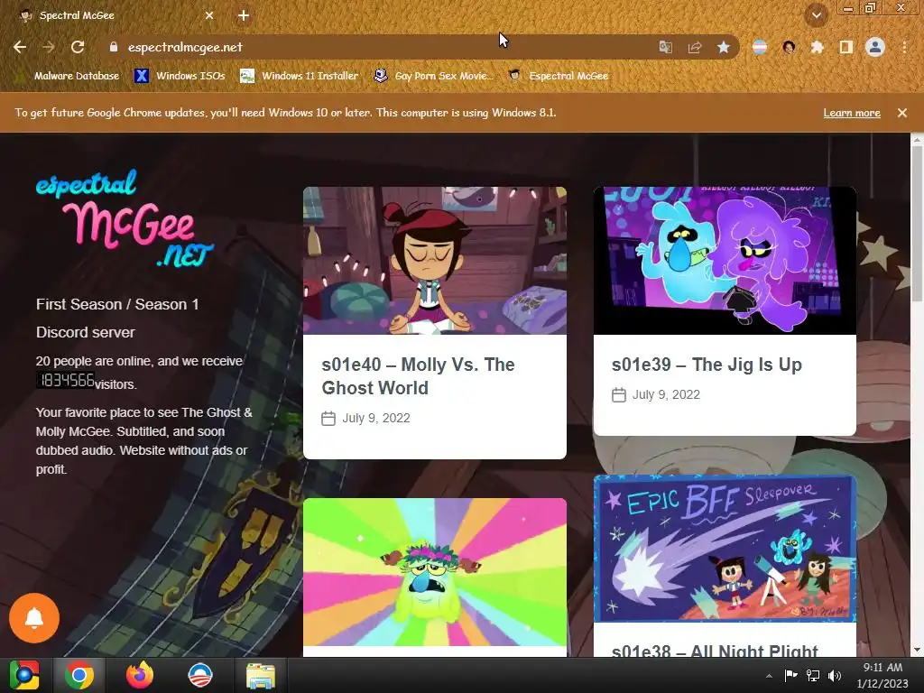Open the Epic BFF Sleepover thumbnail
This screenshot has height=693, width=924.
[725, 549]
